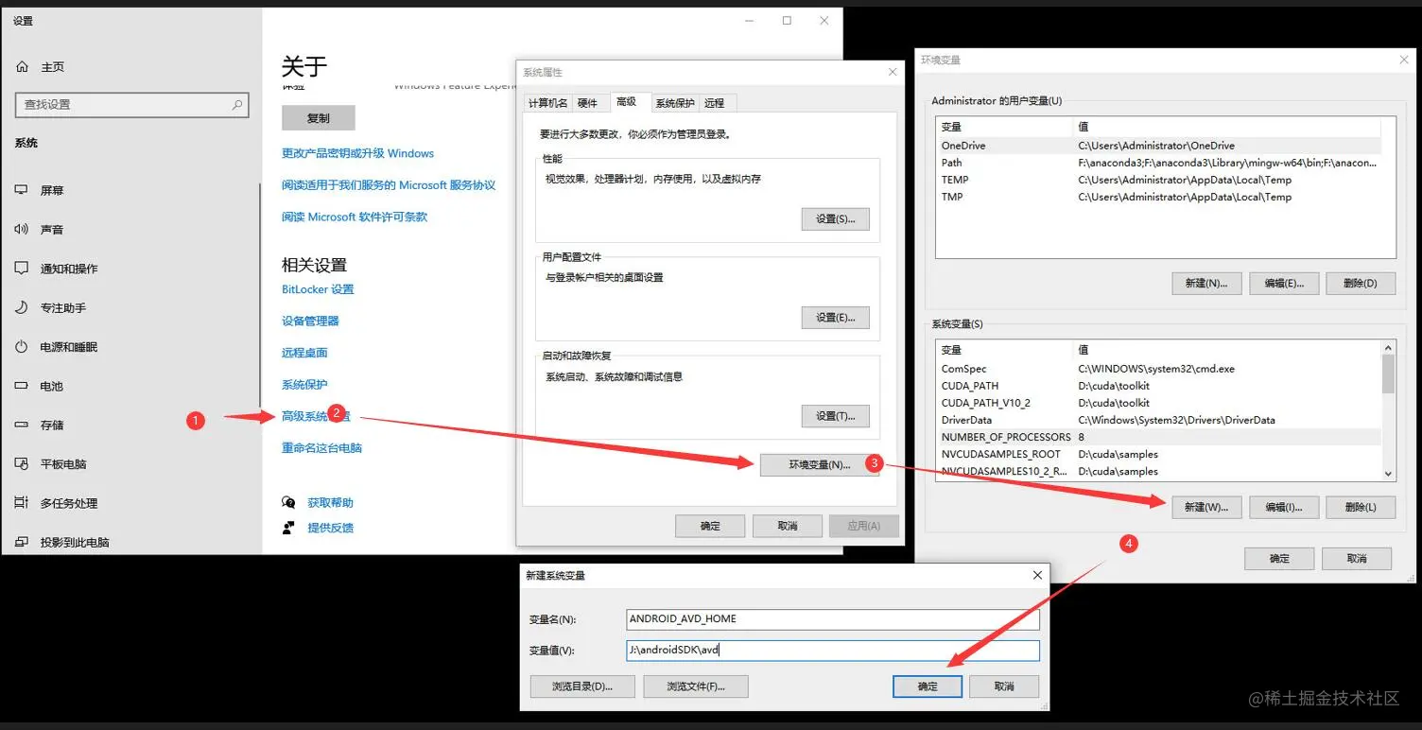Open 平板电脑 tablet mode icon

point(23,463)
